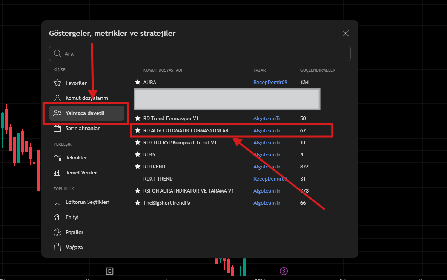Click the E earnings marker on chart
447x280 pixels.
[109, 271]
